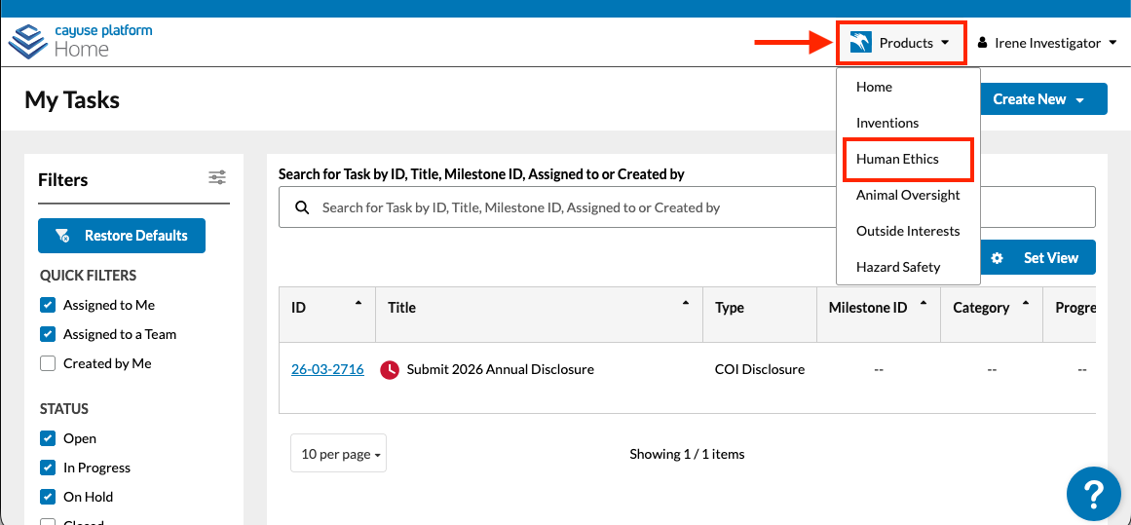Open 10 per page selector
1131x525 pixels.
[338, 454]
